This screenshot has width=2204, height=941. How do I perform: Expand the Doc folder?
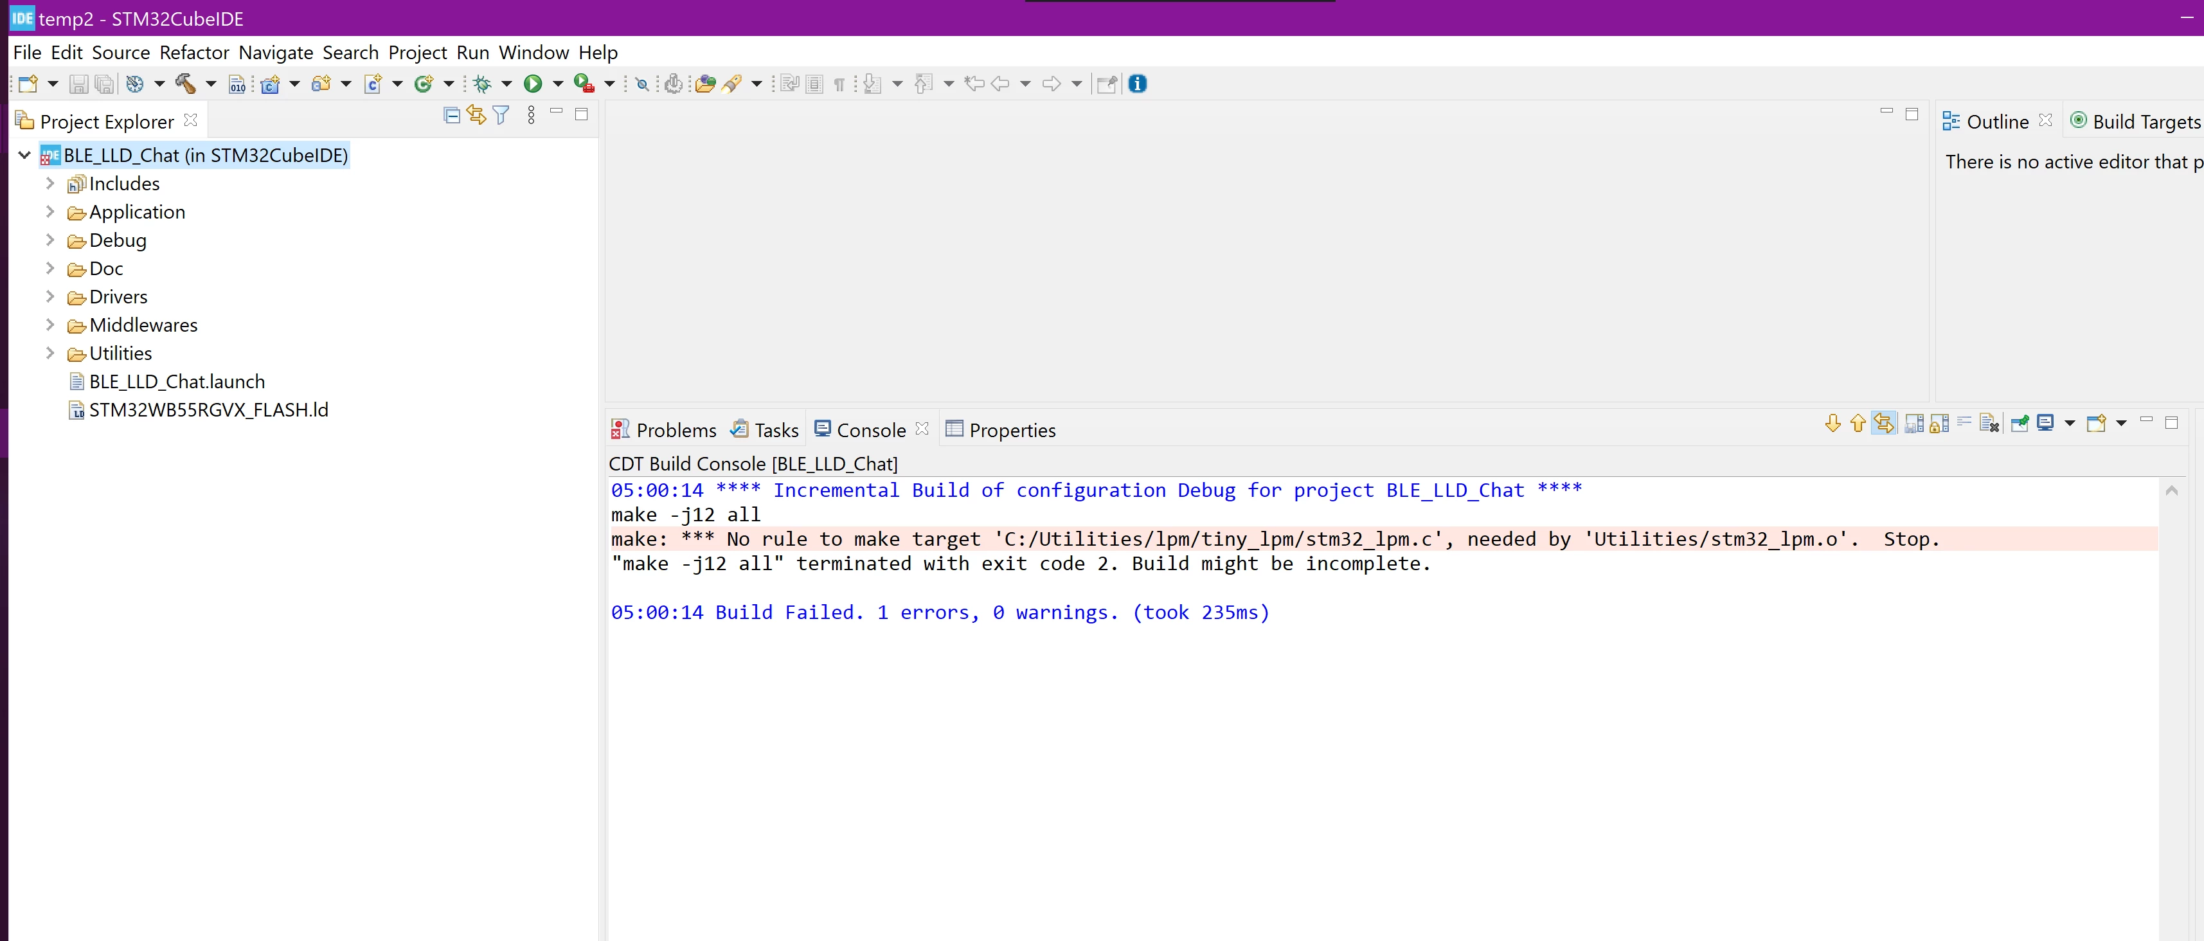tap(49, 269)
